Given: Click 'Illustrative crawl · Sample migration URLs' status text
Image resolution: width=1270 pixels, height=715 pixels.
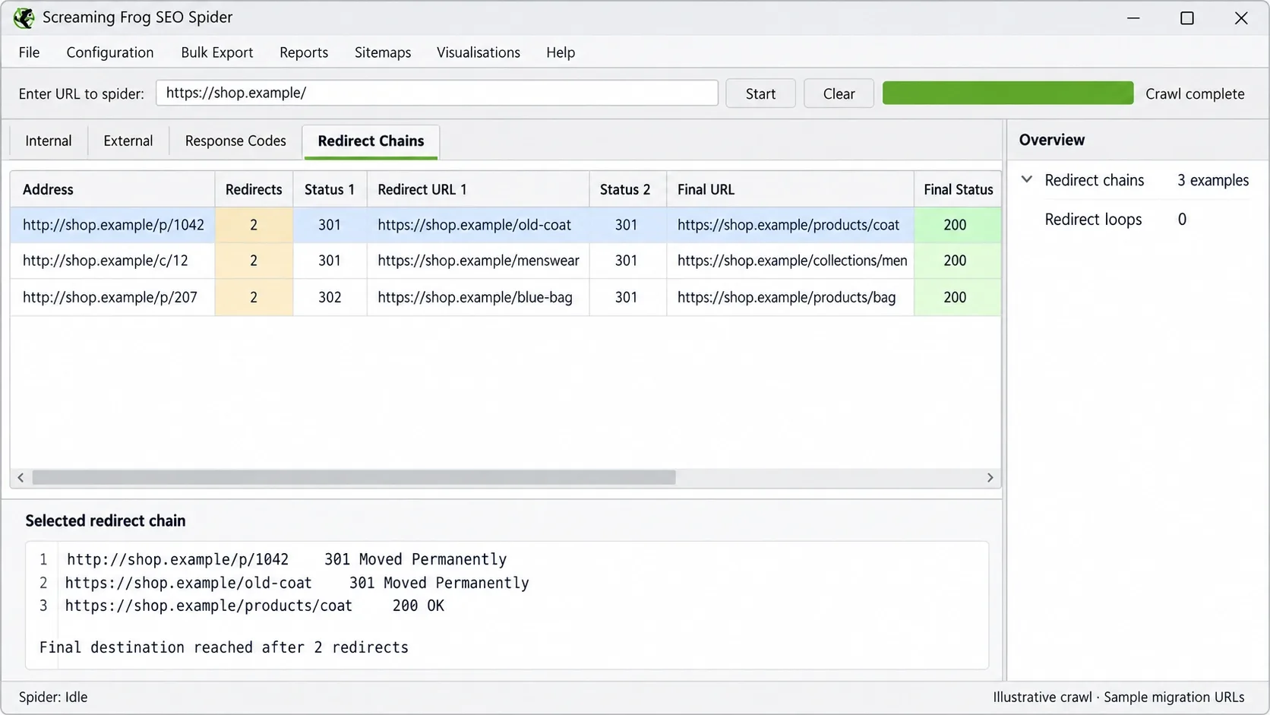Looking at the screenshot, I should point(1118,697).
